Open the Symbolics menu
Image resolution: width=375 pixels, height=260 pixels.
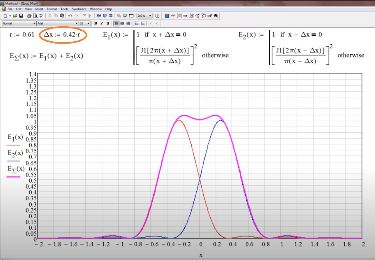(79, 9)
